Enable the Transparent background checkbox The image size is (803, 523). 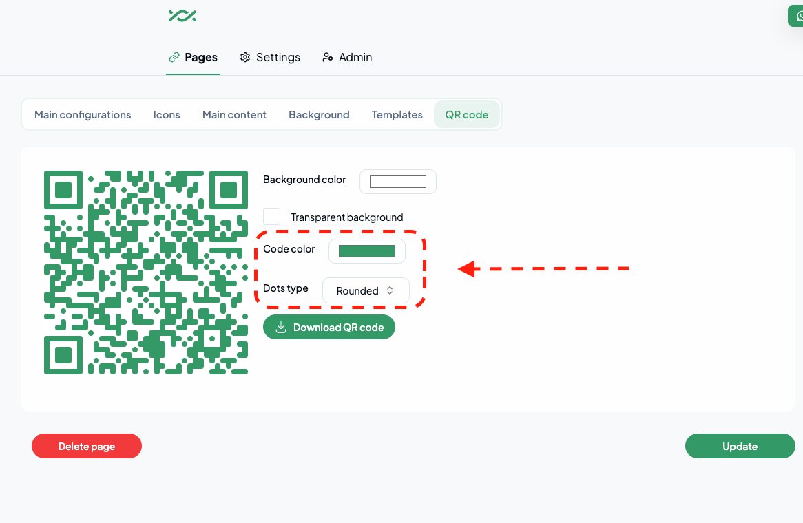coord(271,217)
